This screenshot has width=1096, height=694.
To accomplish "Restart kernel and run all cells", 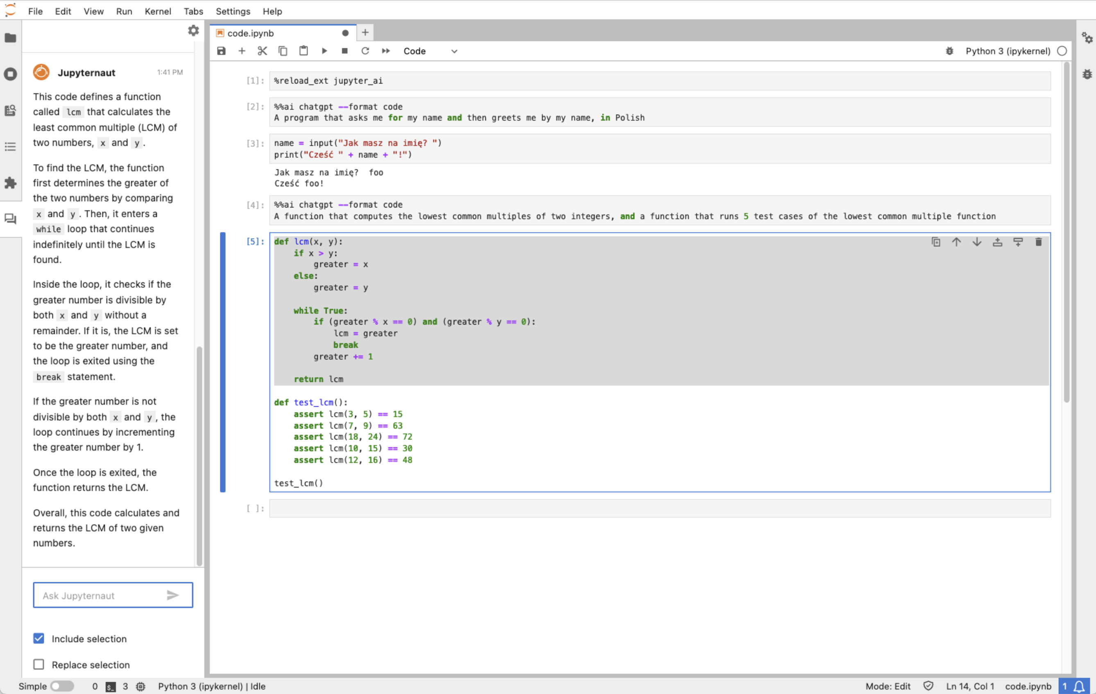I will tap(385, 51).
